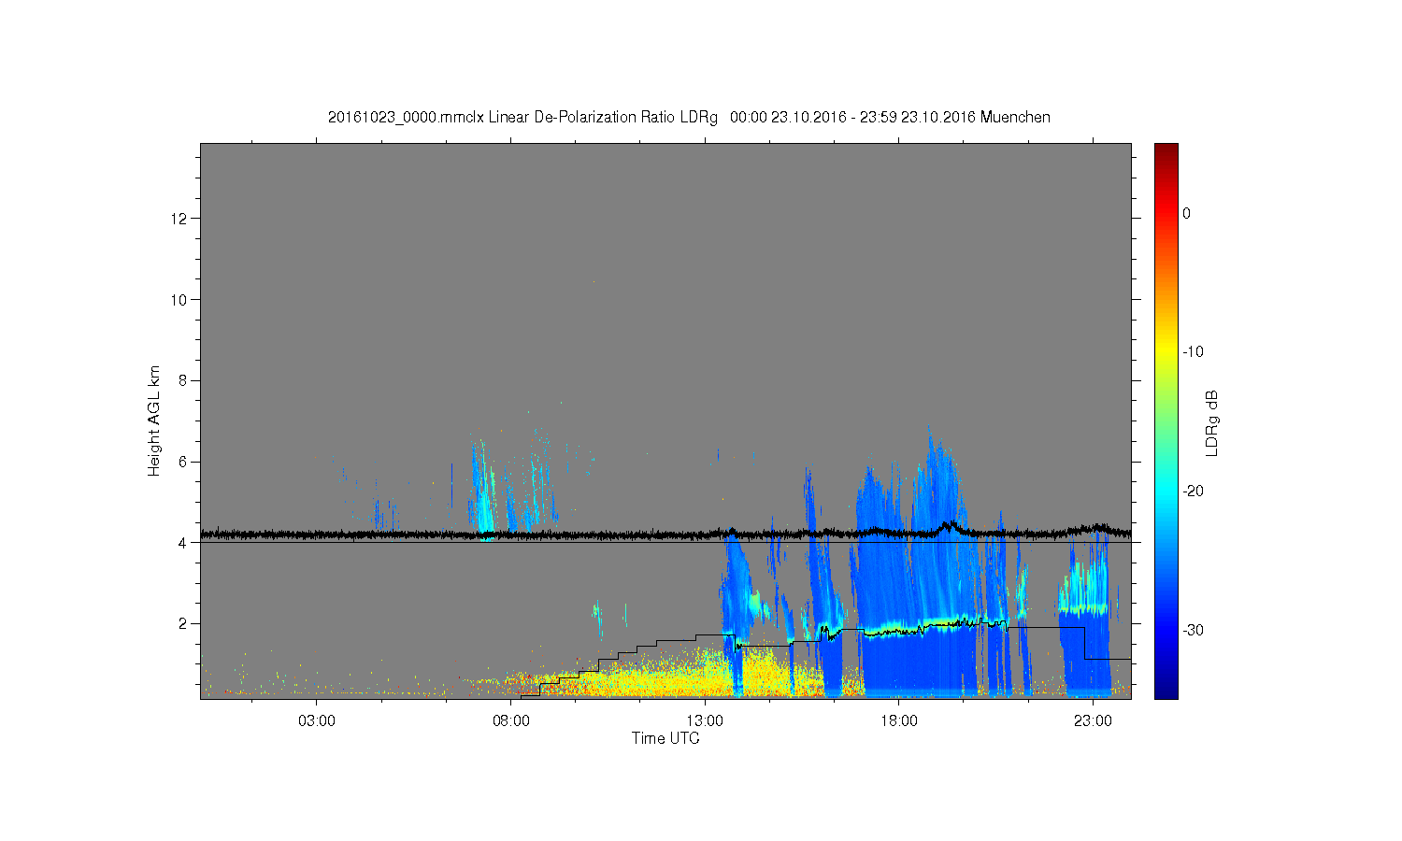Click the 13:00 time tick label
1402x841 pixels.
tap(705, 721)
